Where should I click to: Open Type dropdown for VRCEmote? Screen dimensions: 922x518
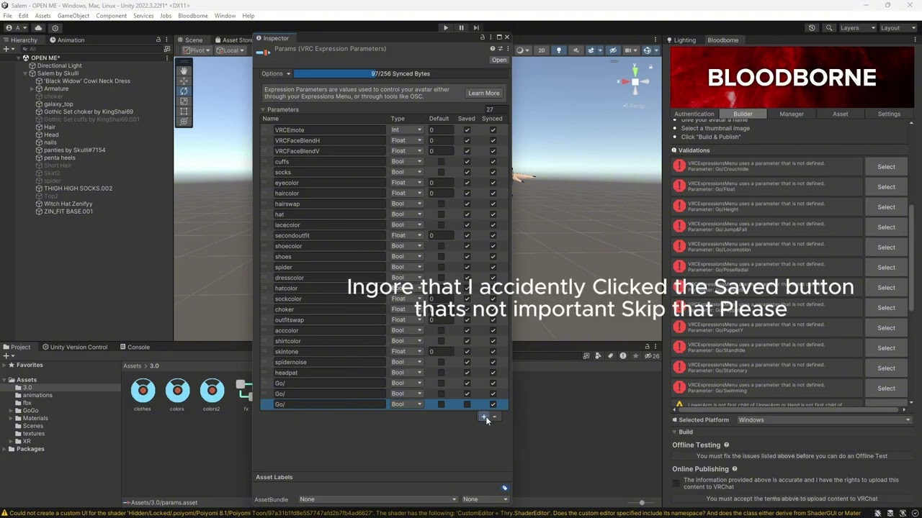coord(406,130)
